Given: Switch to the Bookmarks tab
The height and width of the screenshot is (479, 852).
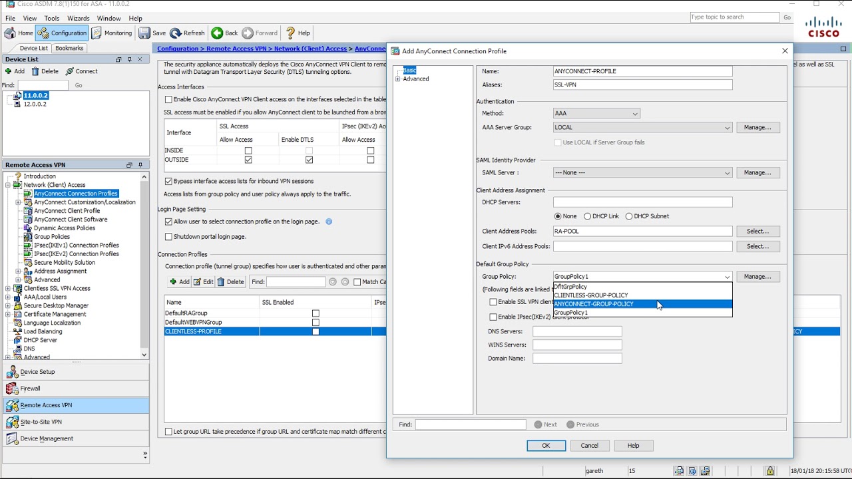Looking at the screenshot, I should coord(69,48).
